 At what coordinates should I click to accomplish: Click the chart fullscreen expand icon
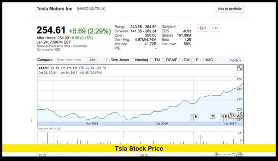tap(240, 68)
